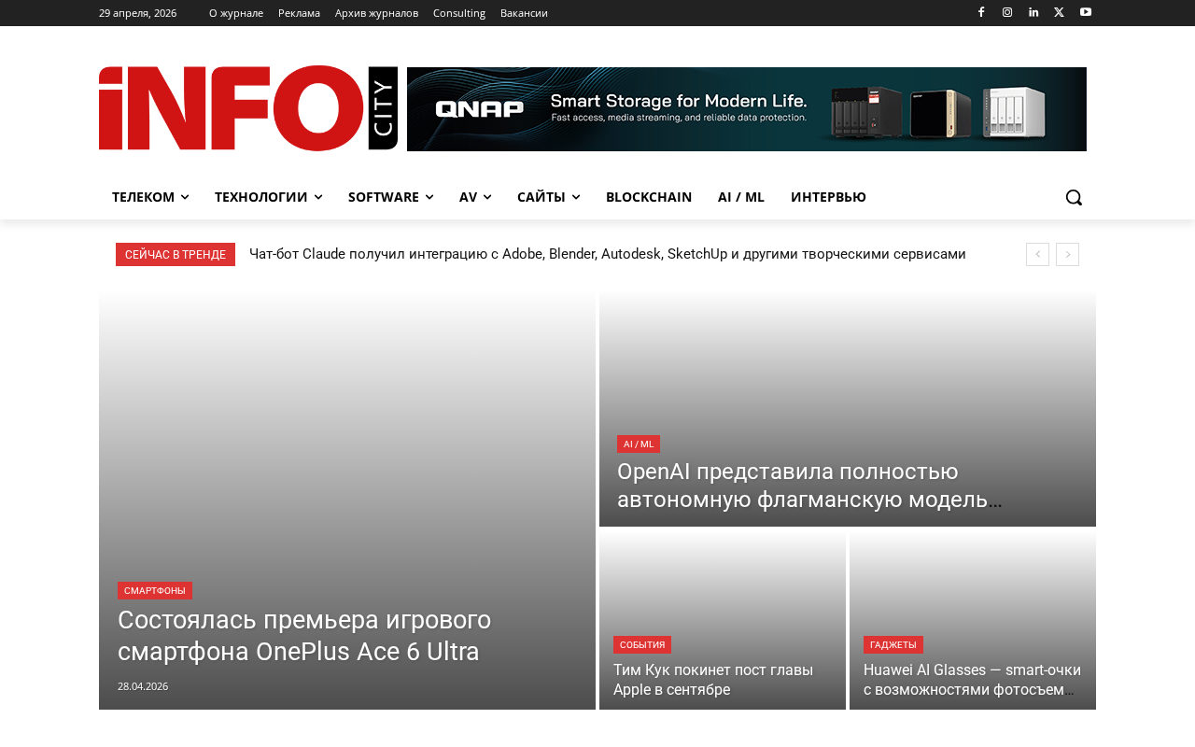Open the site search magnifier

pyautogui.click(x=1074, y=197)
